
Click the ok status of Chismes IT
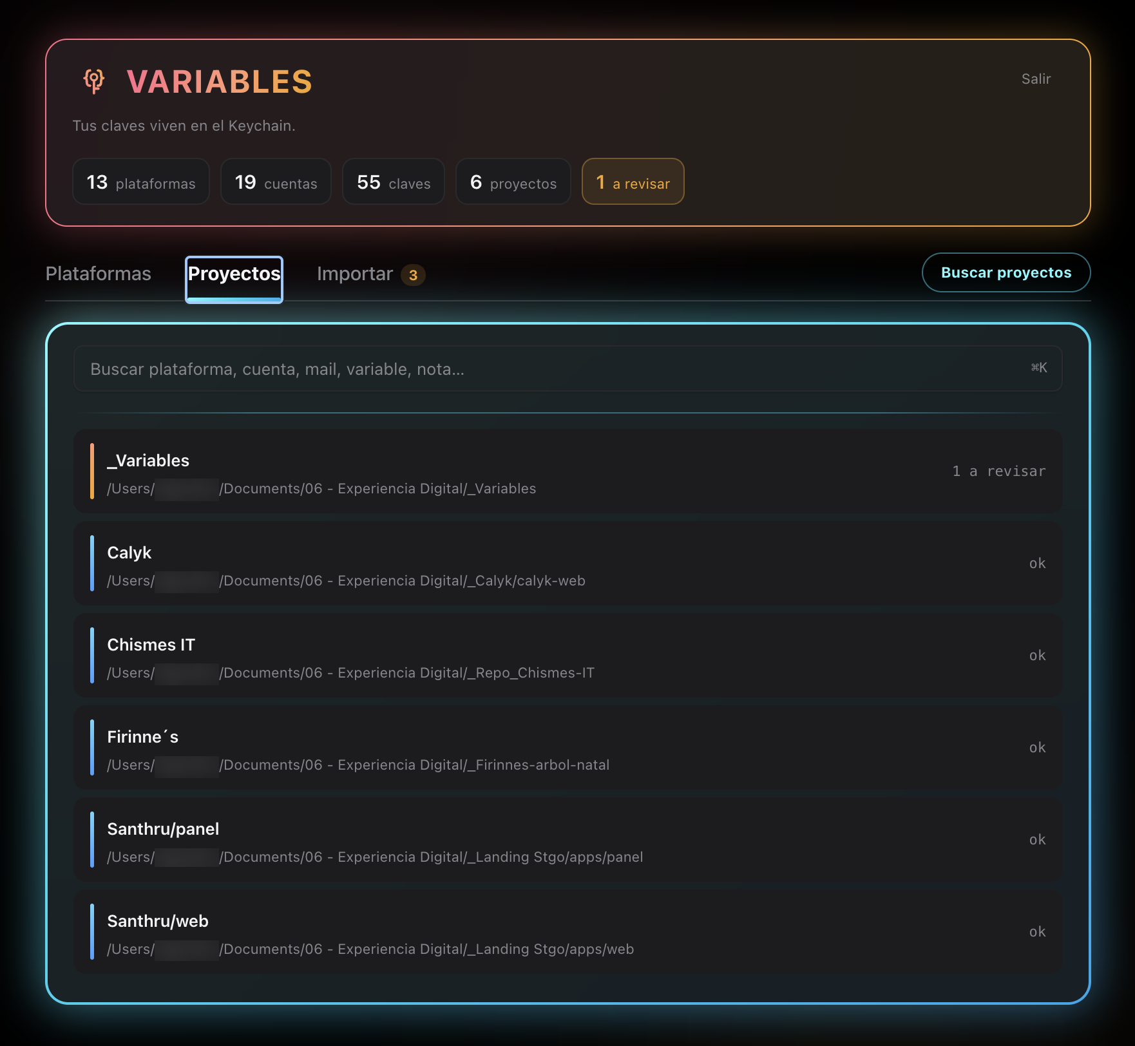point(1037,655)
